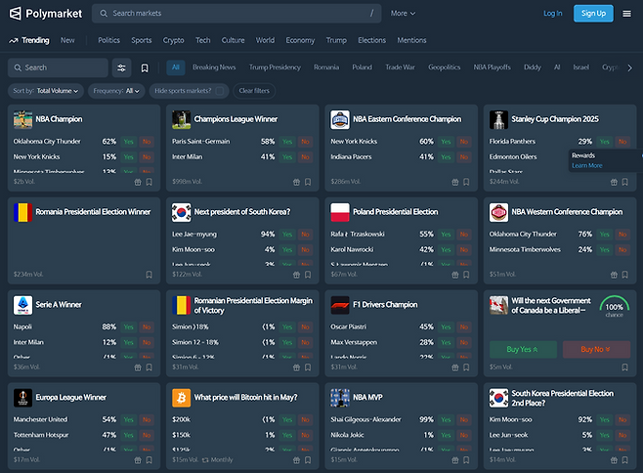Viewport: 643px width, 473px height.
Task: Select Yes for Oklahoma City Thunder NBA Champion
Action: 129,142
